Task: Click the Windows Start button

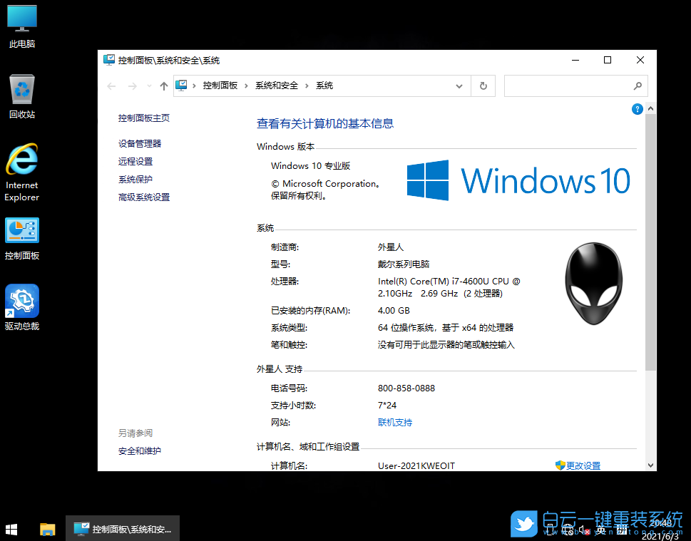Action: [x=11, y=530]
